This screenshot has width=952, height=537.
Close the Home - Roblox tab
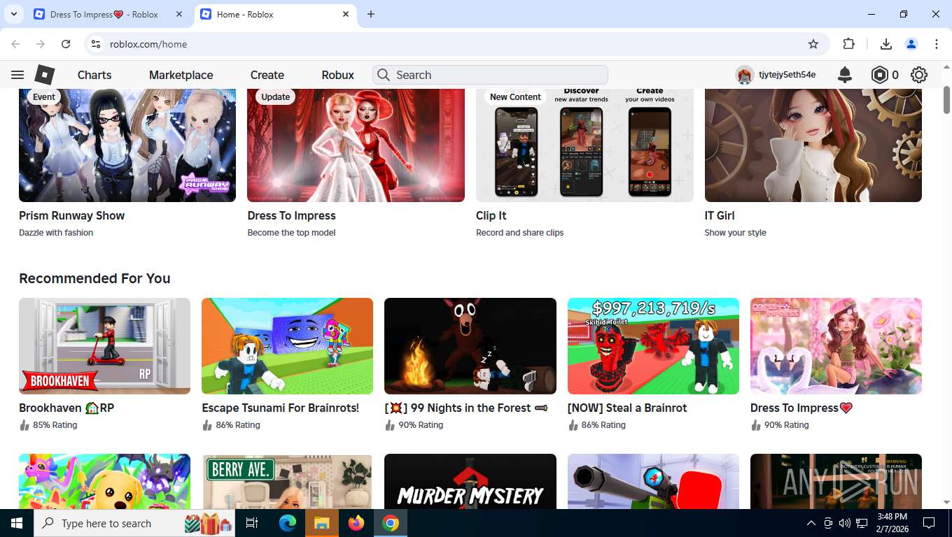click(x=346, y=14)
